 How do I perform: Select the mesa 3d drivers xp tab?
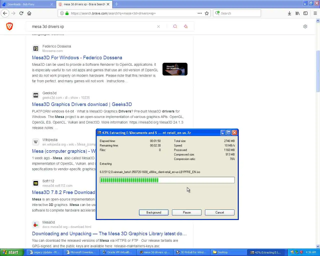[x=84, y=4]
